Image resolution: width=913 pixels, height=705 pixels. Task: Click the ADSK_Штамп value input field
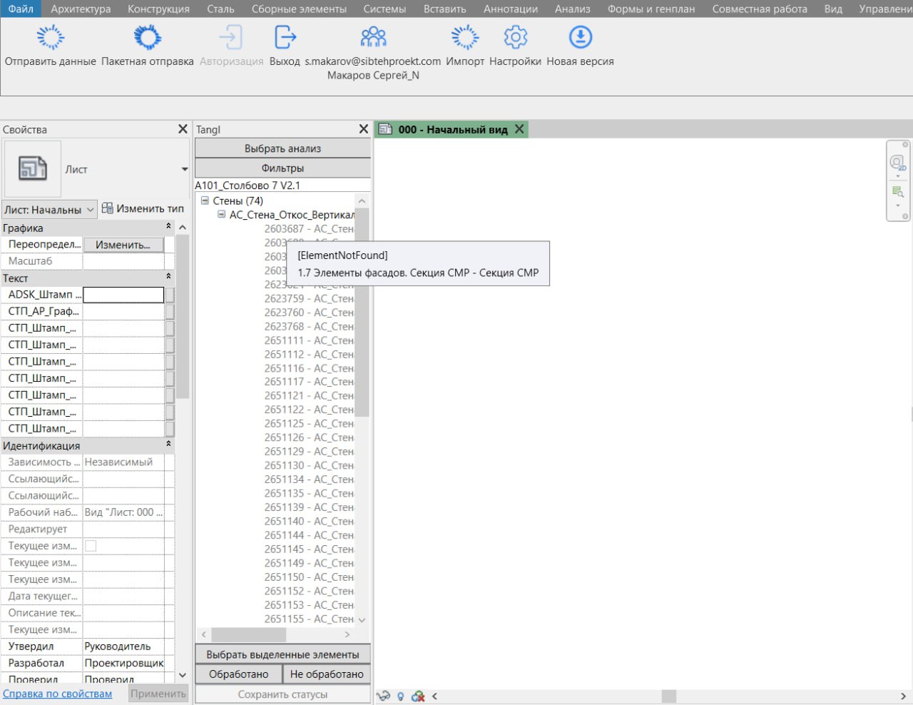coord(123,295)
